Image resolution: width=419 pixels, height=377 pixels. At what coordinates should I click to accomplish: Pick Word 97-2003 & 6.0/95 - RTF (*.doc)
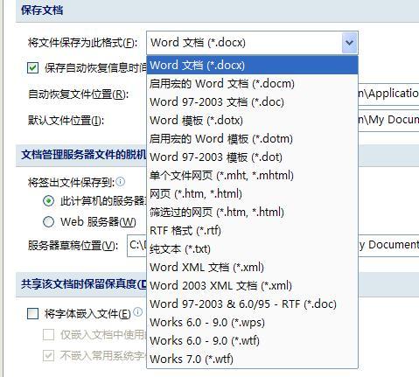click(252, 304)
